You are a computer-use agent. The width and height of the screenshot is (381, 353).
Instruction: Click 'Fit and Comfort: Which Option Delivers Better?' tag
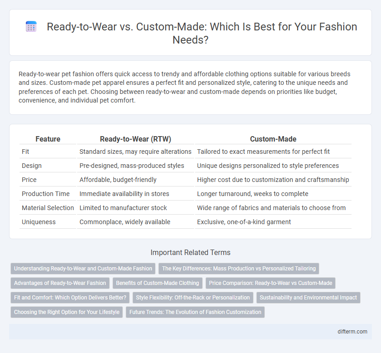coord(70,298)
